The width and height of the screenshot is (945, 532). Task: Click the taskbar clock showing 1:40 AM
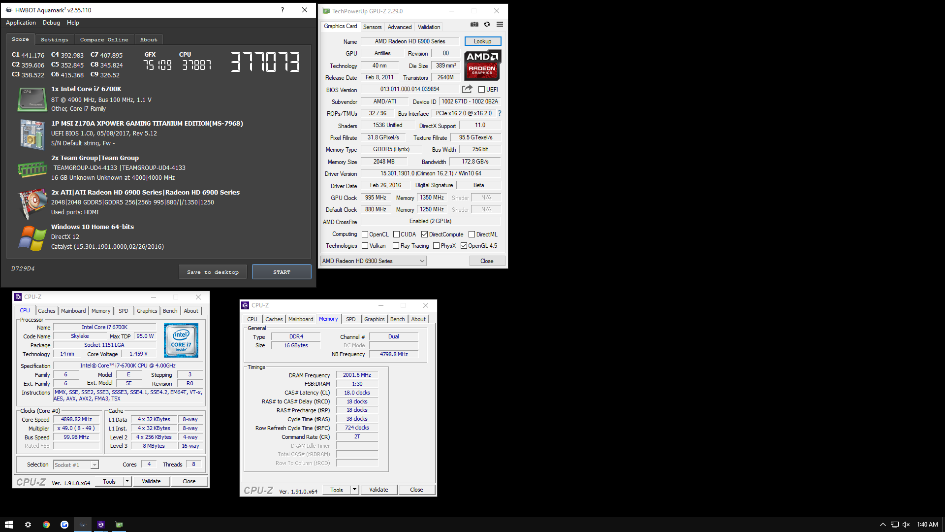(x=927, y=525)
